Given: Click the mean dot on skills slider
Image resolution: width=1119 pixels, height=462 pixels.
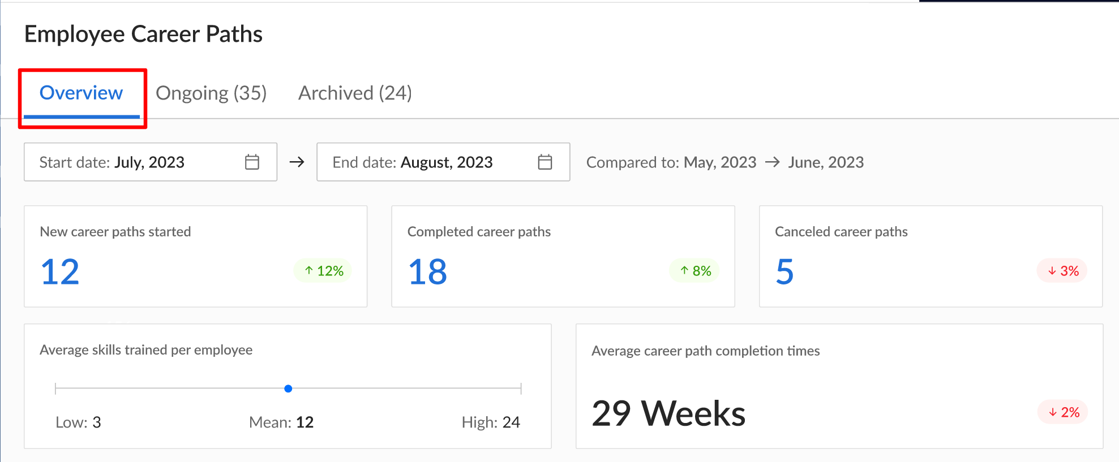Looking at the screenshot, I should (x=288, y=388).
